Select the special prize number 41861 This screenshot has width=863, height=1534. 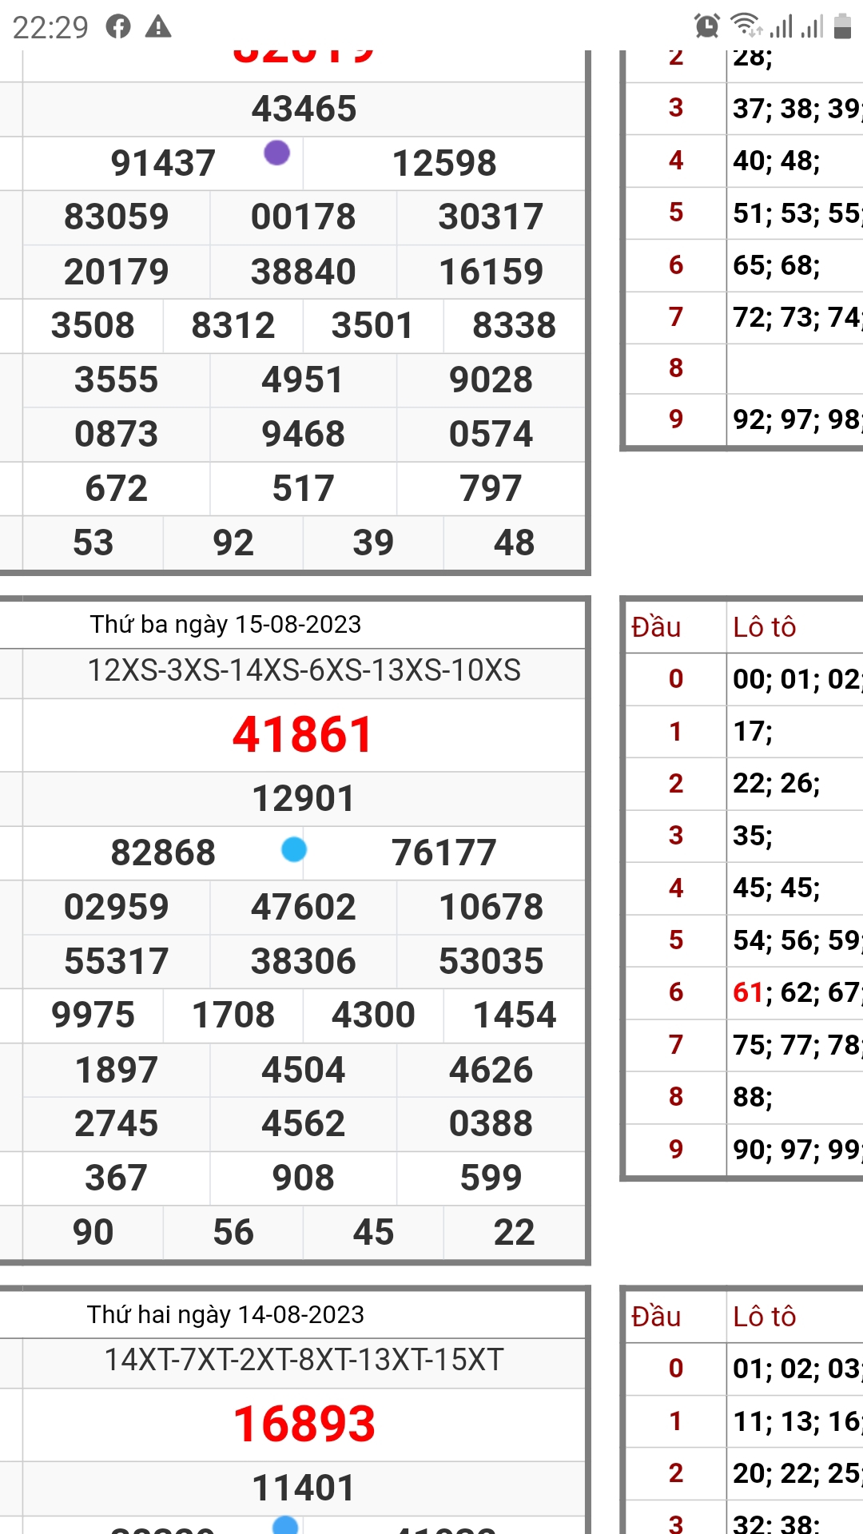click(x=304, y=734)
